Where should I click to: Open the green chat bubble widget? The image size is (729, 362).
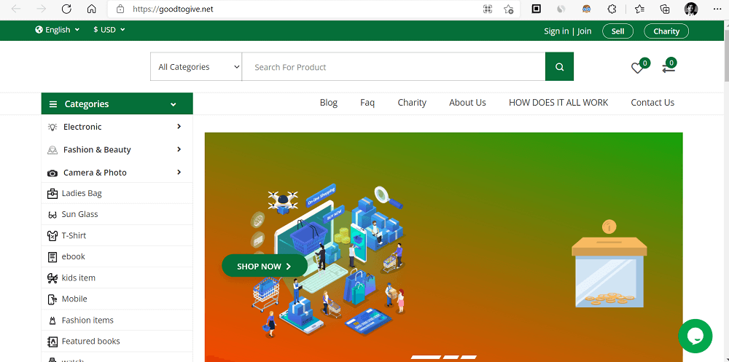694,336
